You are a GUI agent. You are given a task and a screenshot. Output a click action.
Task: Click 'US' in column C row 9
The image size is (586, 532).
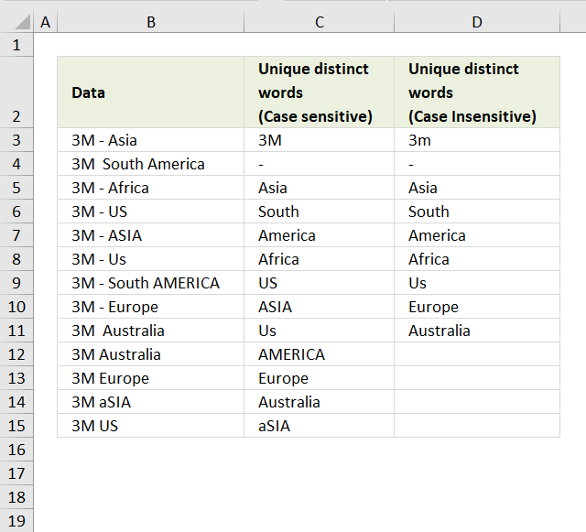[x=320, y=283]
